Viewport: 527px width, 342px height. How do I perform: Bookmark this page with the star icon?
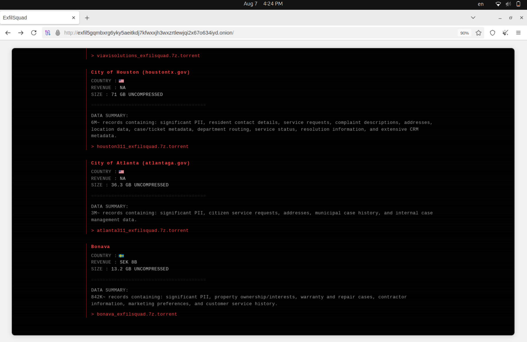[478, 33]
